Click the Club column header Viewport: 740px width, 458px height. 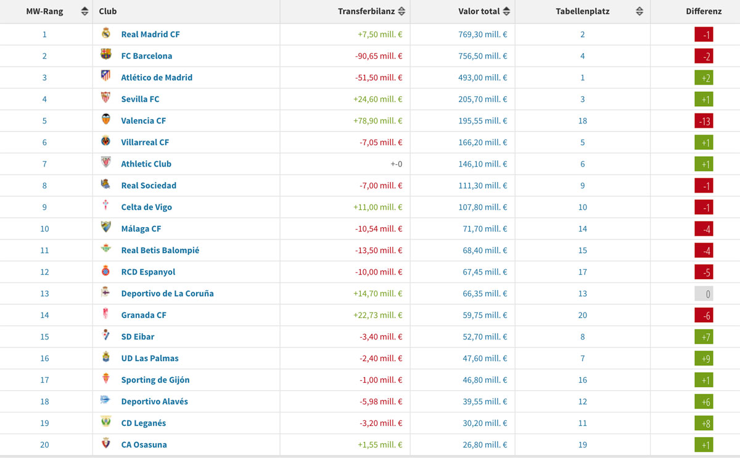[108, 11]
